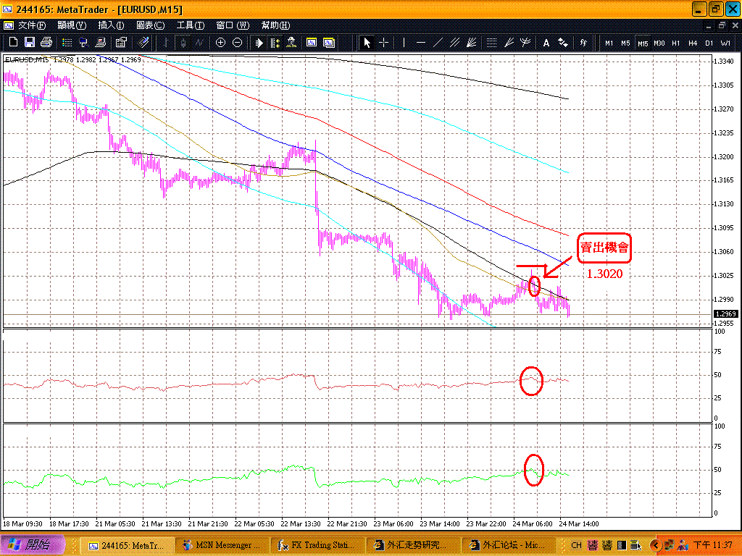Screen dimensions: 742x556
Task: Toggle chart auto-scroll button
Action: [x=260, y=43]
